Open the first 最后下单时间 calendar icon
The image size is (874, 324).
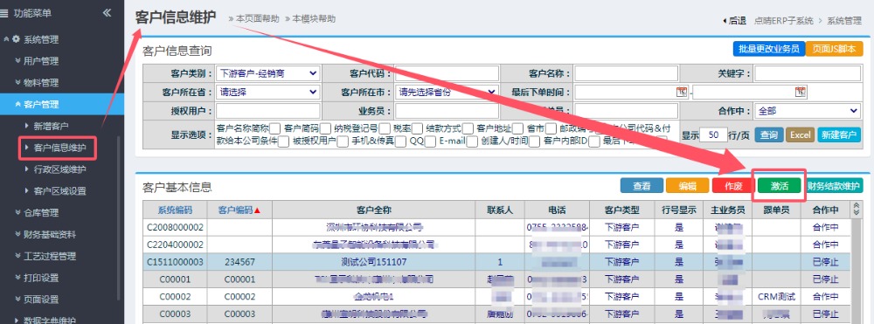(x=681, y=92)
